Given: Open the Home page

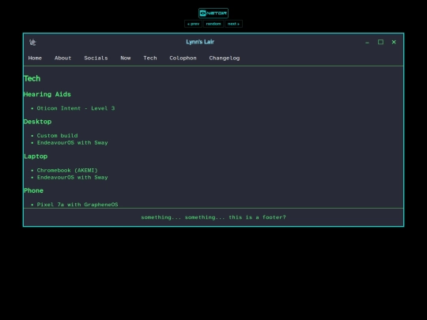Looking at the screenshot, I should tap(35, 58).
